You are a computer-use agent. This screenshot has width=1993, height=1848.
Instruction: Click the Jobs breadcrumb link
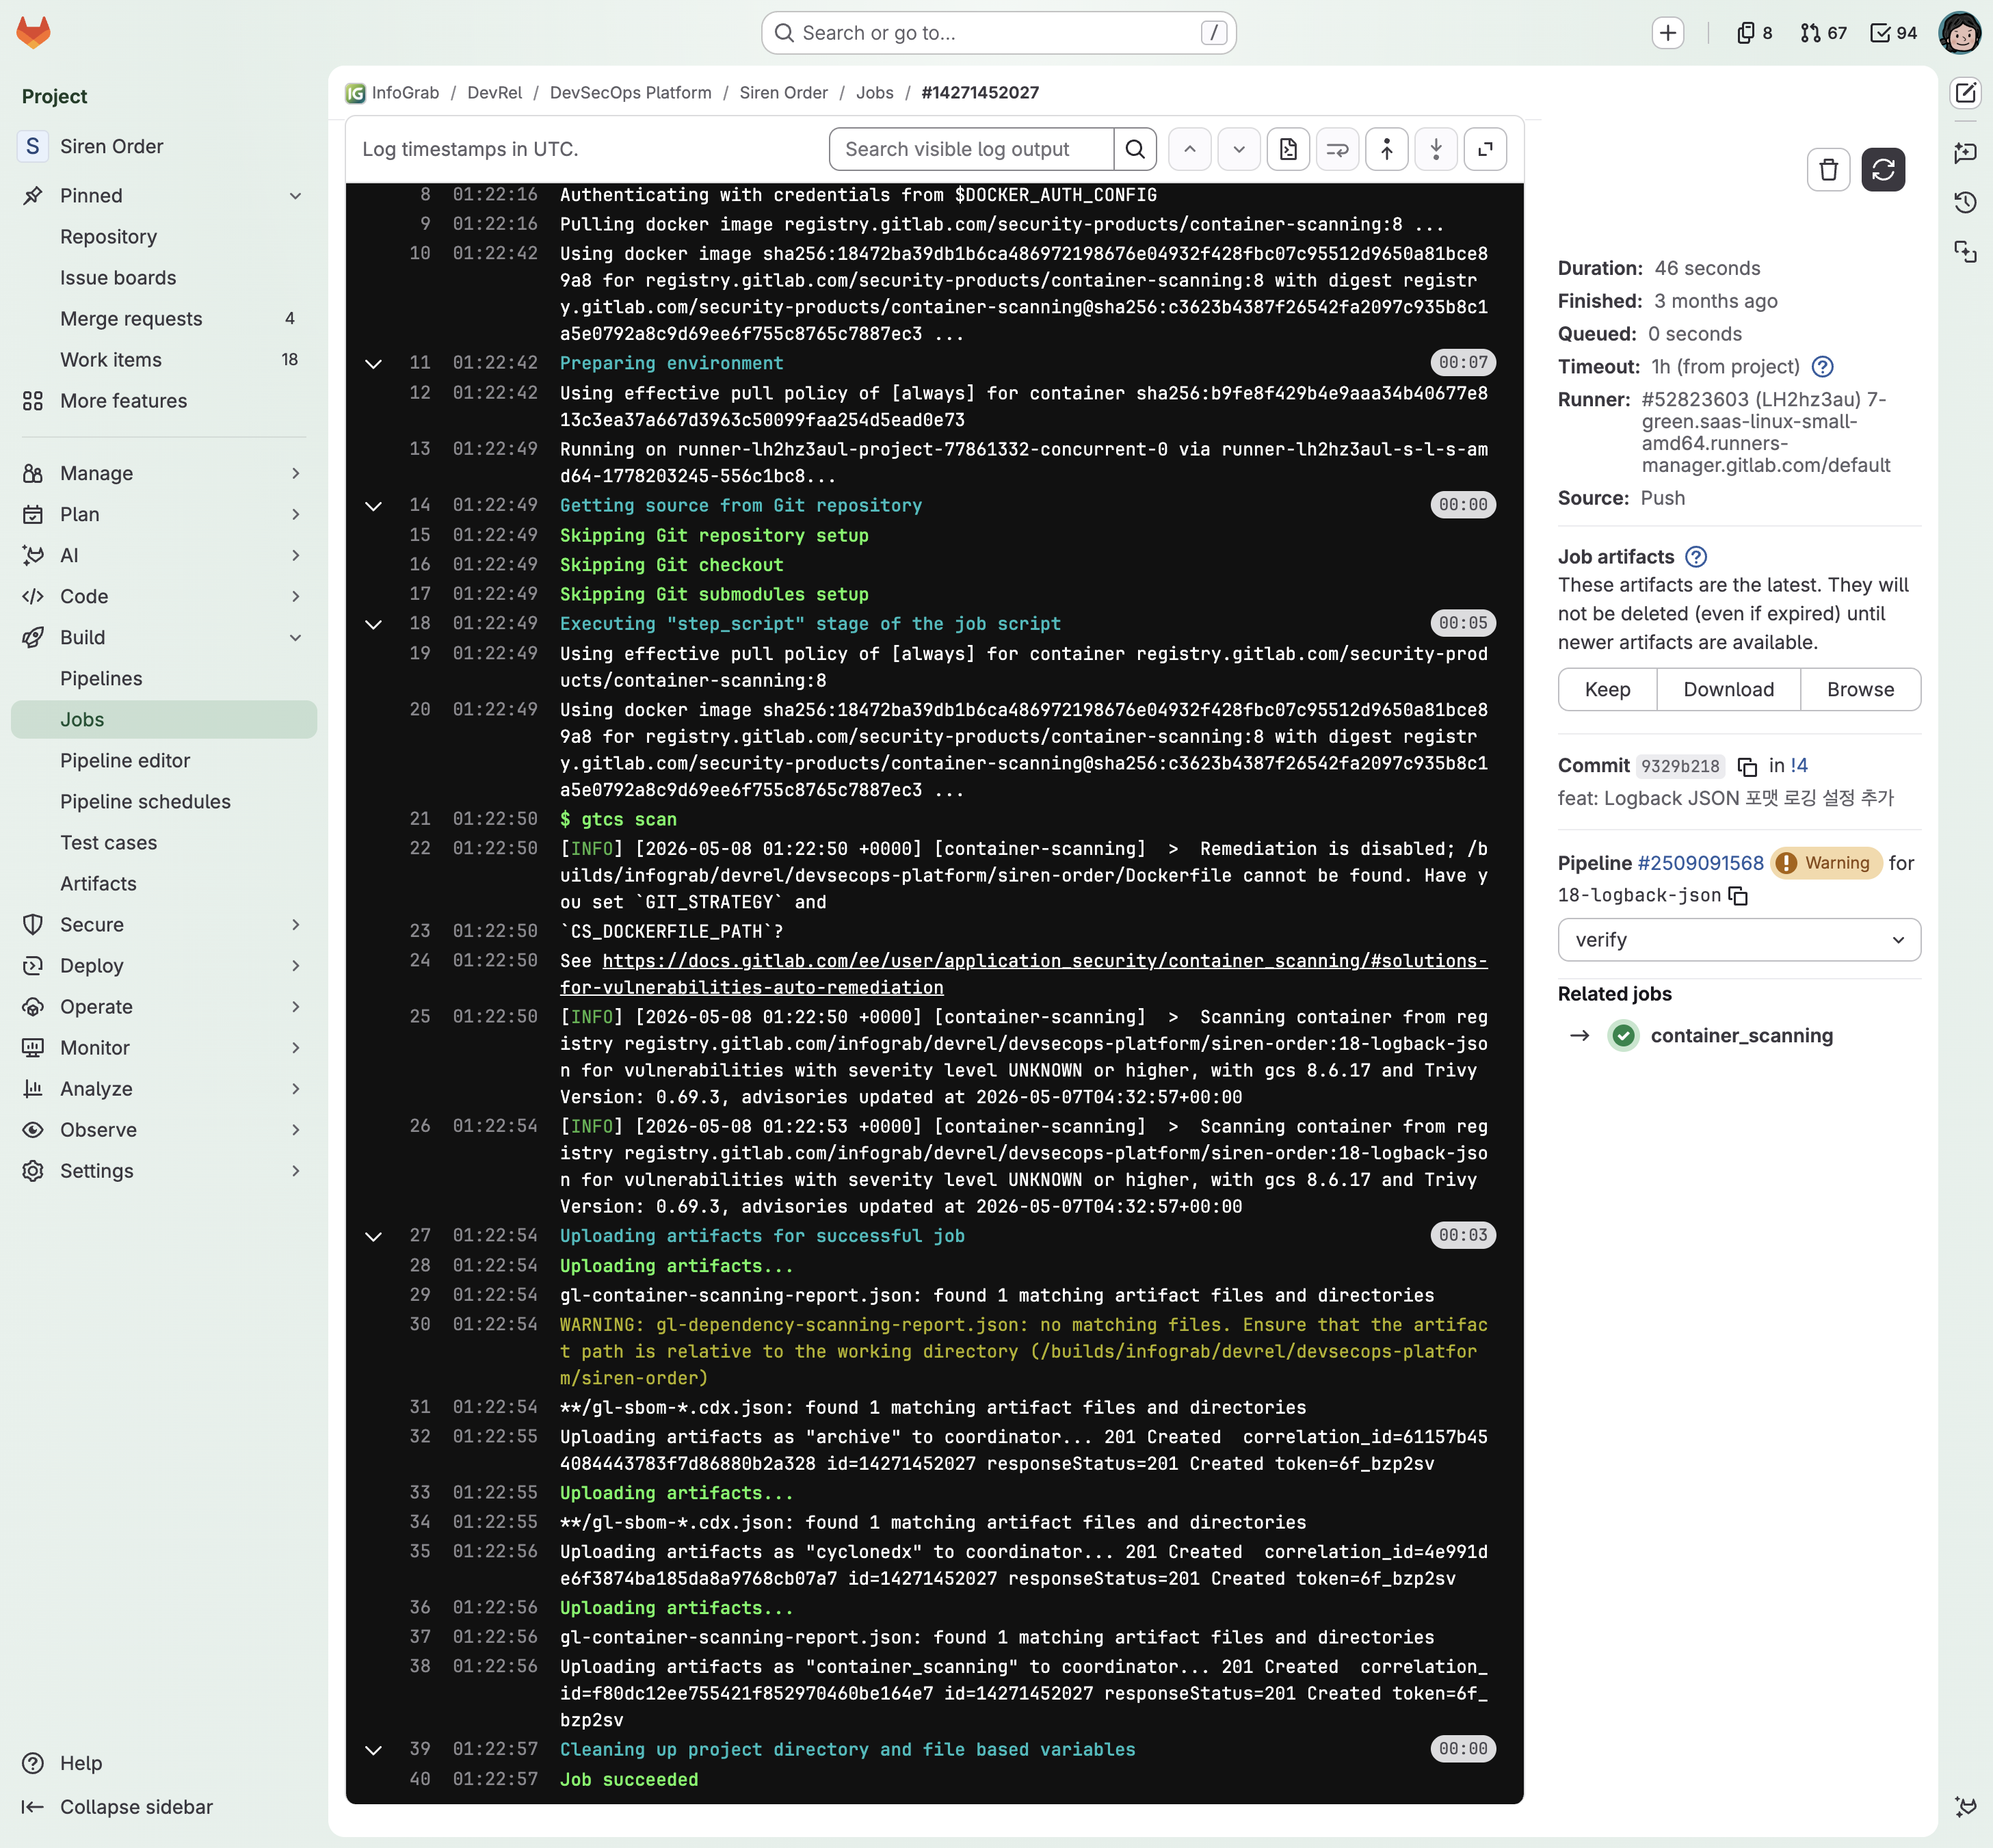[x=874, y=93]
